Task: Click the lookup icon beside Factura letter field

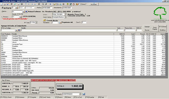Action: (x=17, y=8)
